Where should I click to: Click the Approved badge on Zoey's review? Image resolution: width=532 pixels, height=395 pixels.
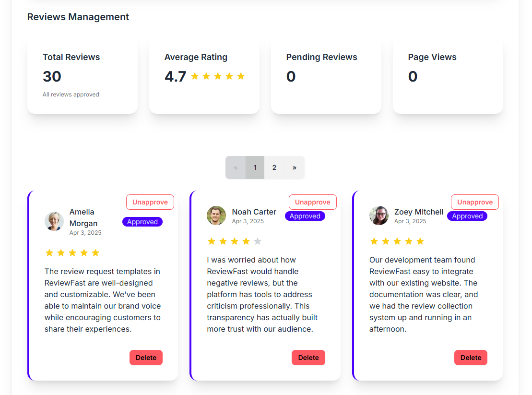pos(467,216)
